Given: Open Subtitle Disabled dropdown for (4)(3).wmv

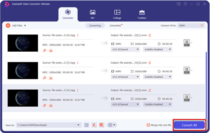Looking at the screenshot, I should pyautogui.click(x=157, y=104).
